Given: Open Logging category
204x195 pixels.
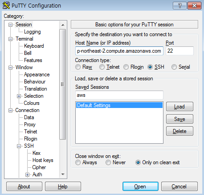Looking at the screenshot, I should (x=33, y=32).
